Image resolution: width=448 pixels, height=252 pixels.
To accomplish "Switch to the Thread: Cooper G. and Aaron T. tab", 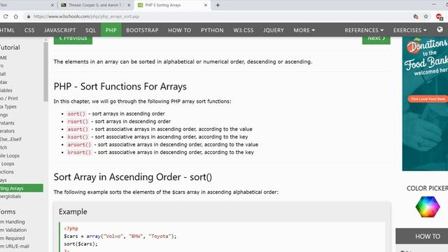I will click(x=95, y=5).
